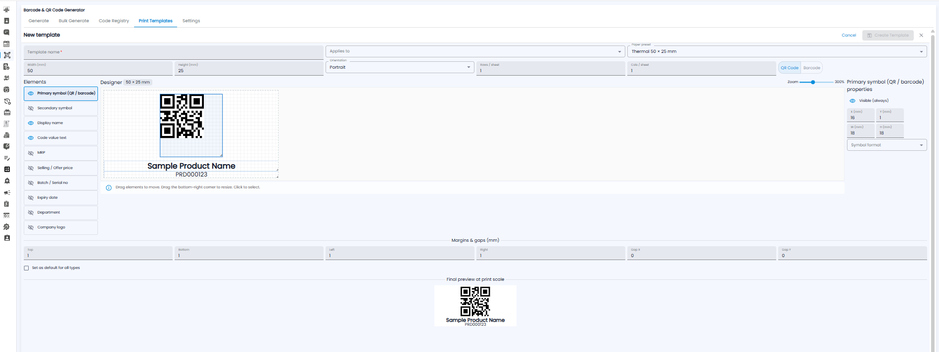Open the Symbol format dropdown
The height and width of the screenshot is (352, 939).
point(887,145)
